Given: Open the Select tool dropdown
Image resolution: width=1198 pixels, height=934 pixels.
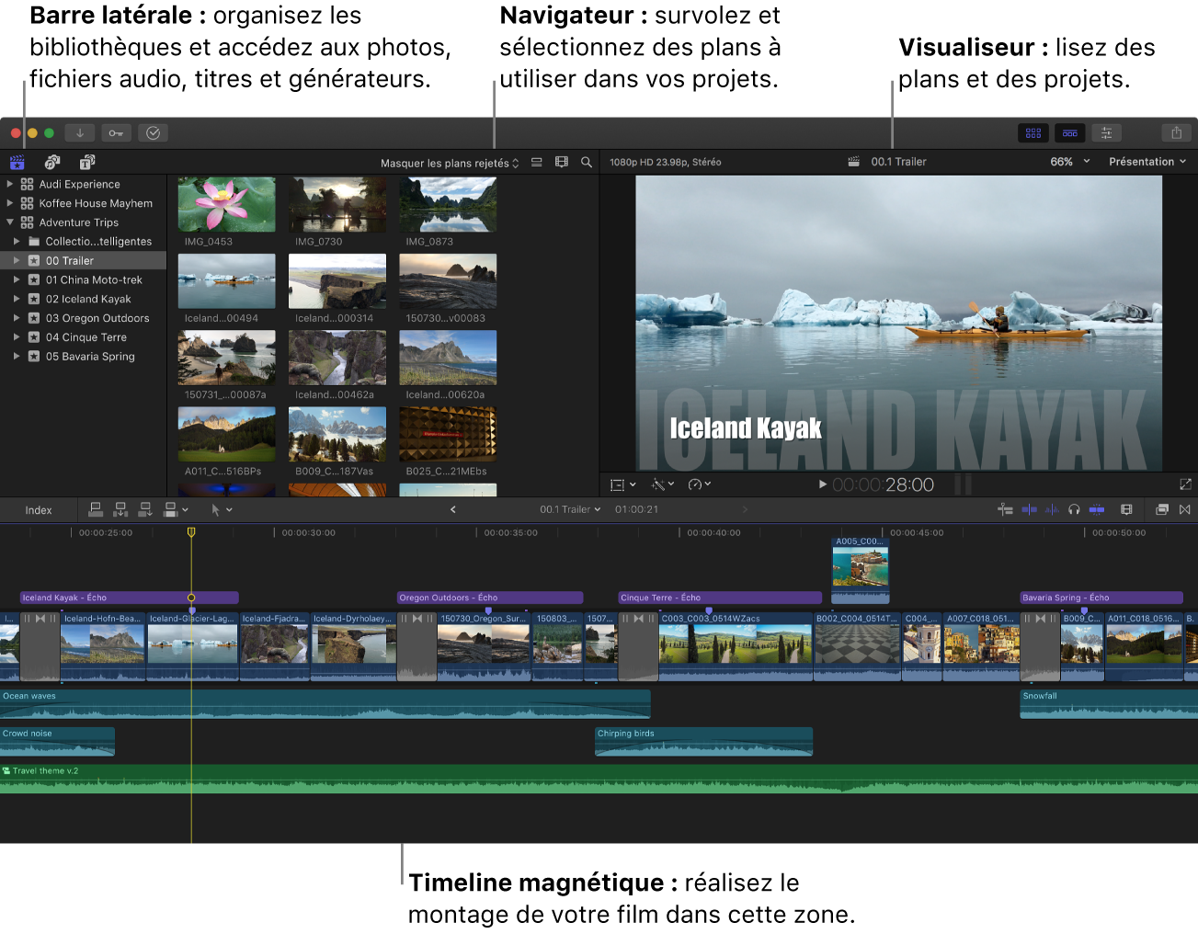Looking at the screenshot, I should click(222, 509).
